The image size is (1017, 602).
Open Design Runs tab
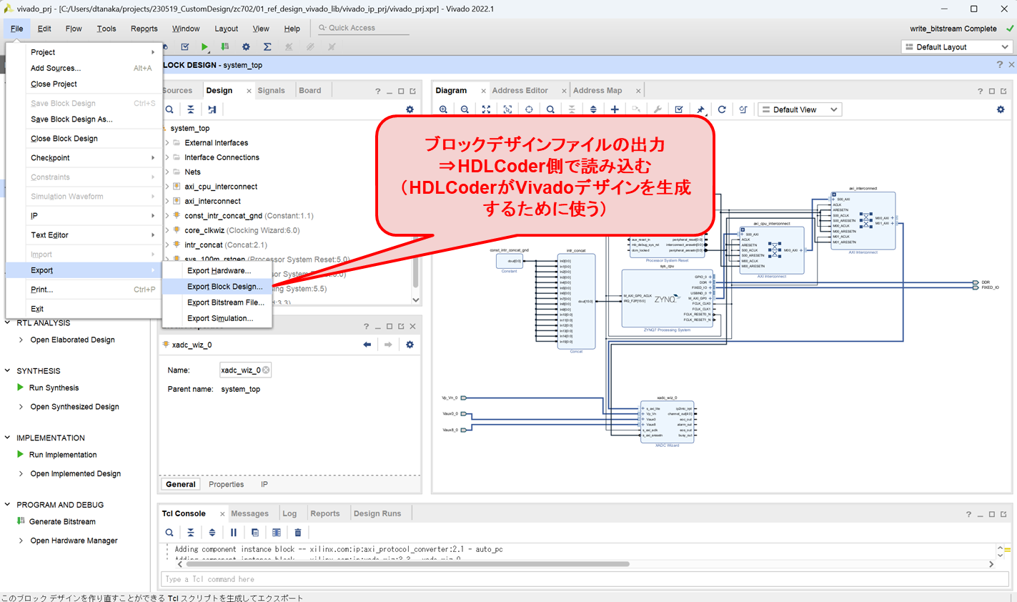[377, 513]
